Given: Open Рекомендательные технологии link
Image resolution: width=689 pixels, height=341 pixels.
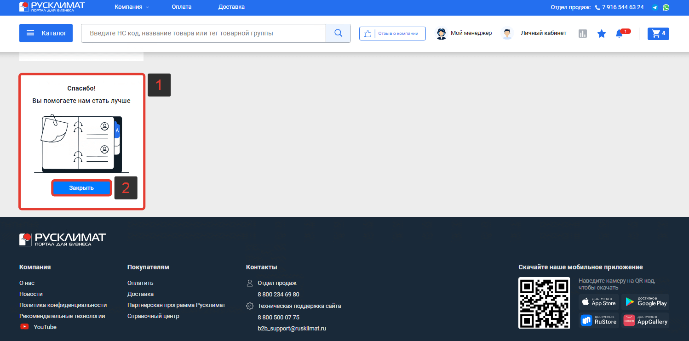Looking at the screenshot, I should point(62,316).
